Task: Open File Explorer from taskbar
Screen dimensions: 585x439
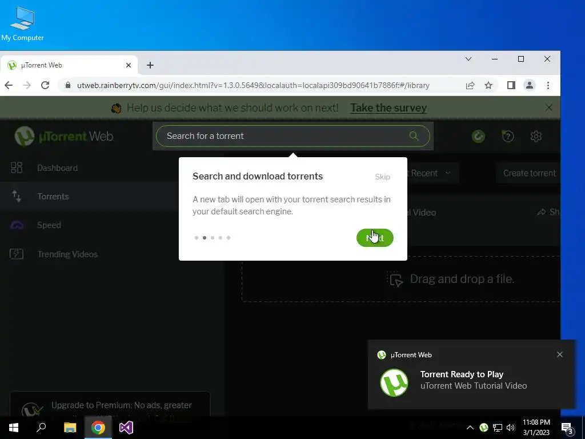Action: (x=70, y=428)
